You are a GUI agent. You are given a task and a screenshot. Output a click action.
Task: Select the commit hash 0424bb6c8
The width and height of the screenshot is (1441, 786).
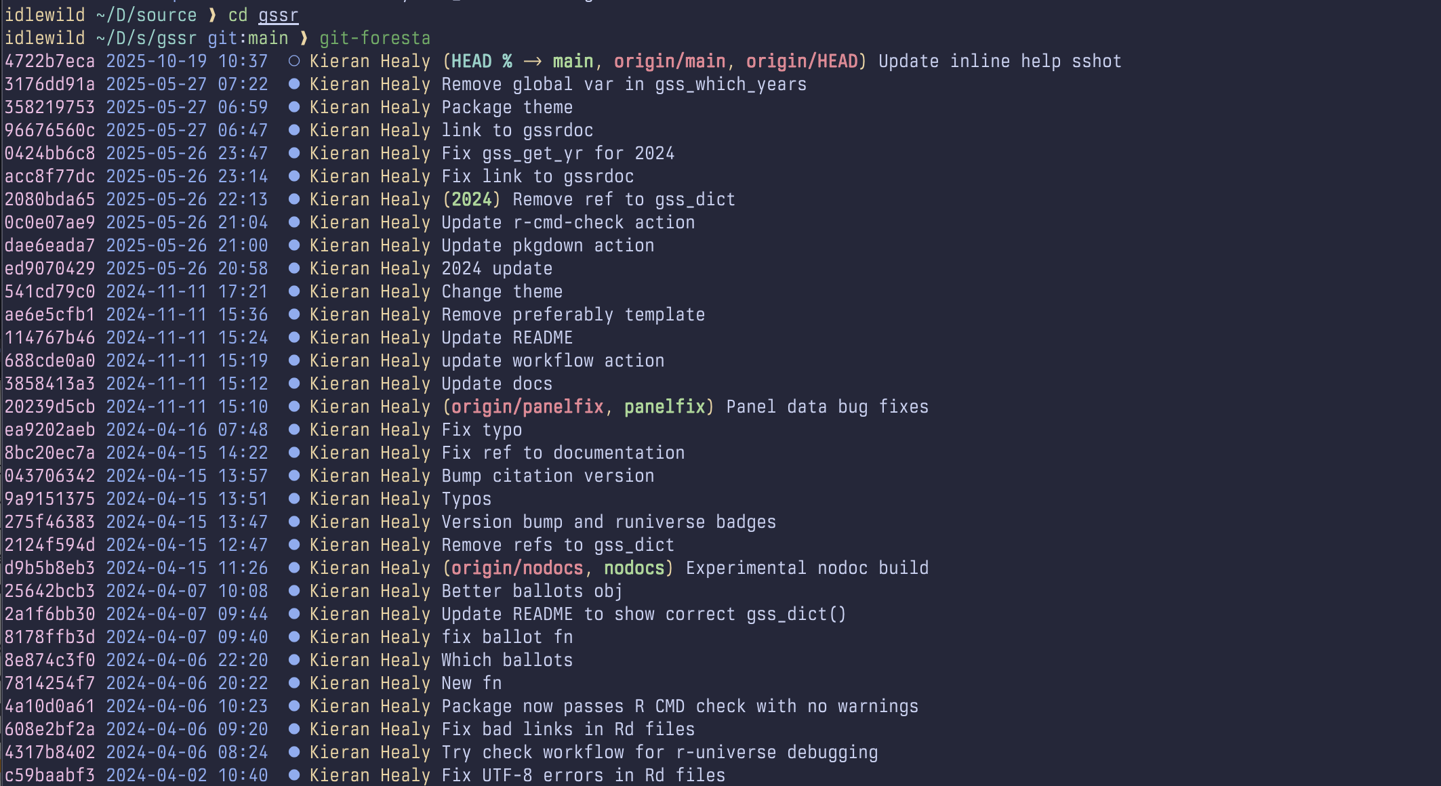(49, 153)
